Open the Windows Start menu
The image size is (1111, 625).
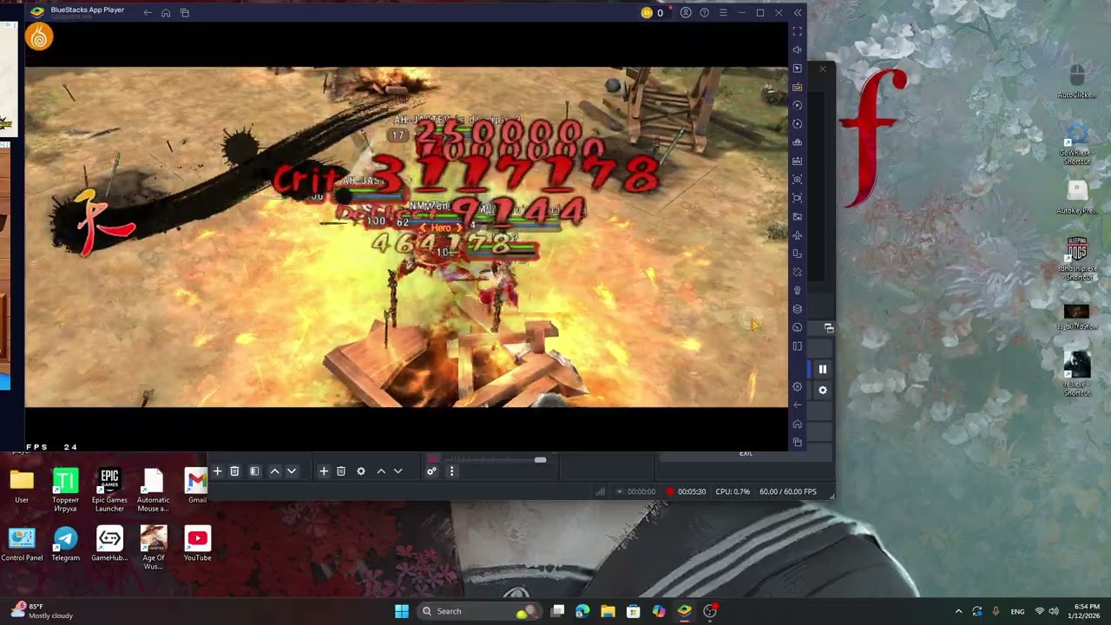pos(402,611)
